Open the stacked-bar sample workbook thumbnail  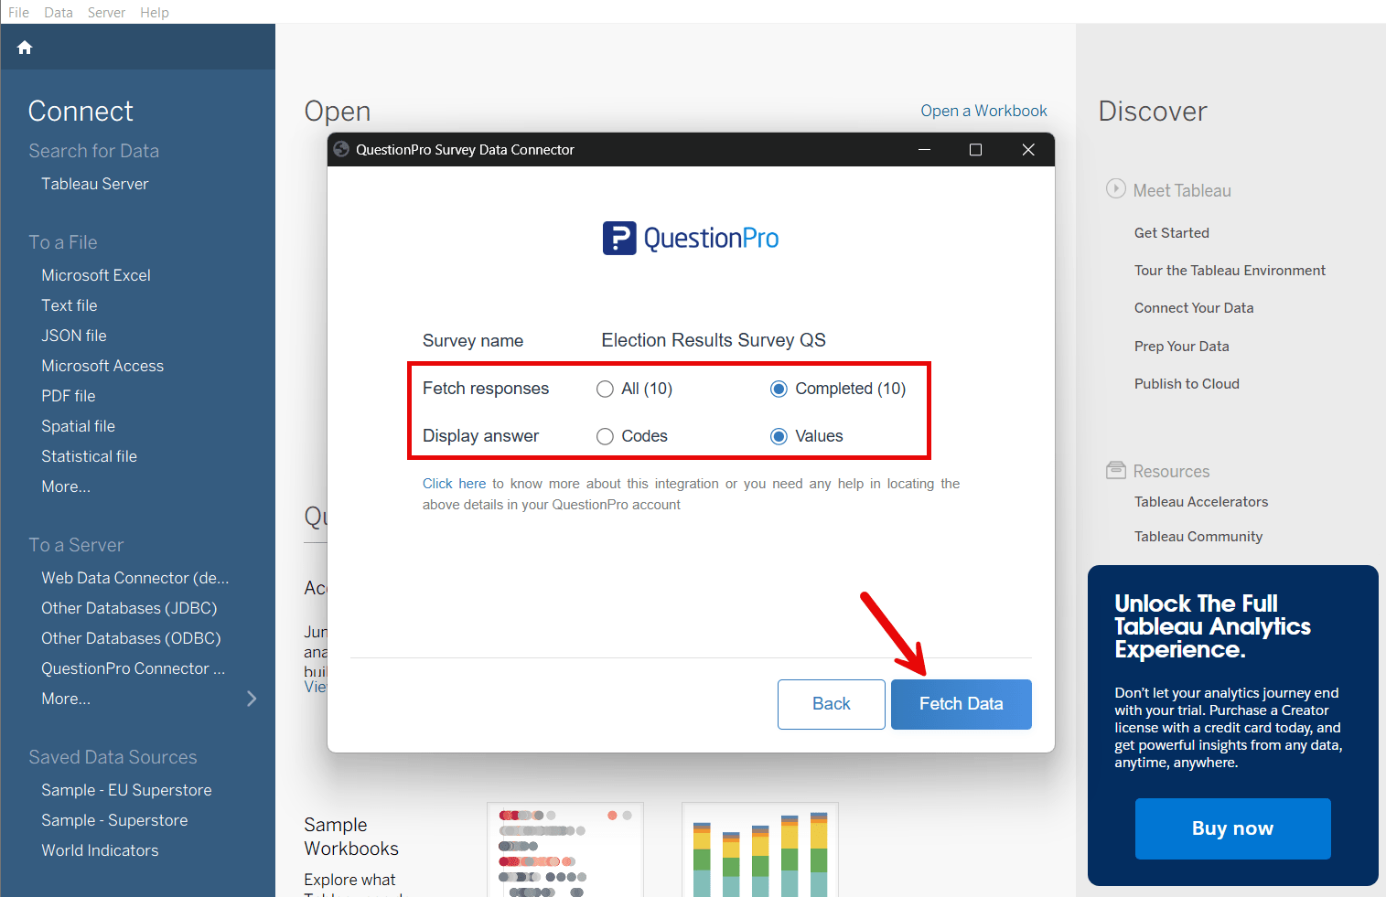pyautogui.click(x=760, y=849)
